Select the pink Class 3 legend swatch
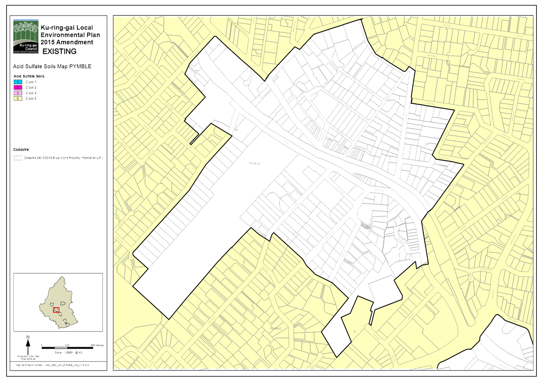543x383 pixels. [18, 93]
